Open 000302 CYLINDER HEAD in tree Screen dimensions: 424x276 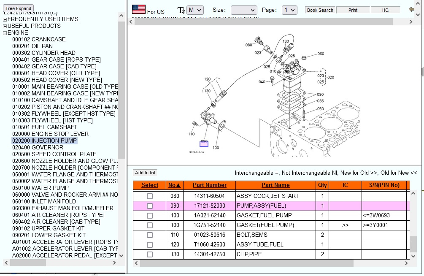coord(44,53)
